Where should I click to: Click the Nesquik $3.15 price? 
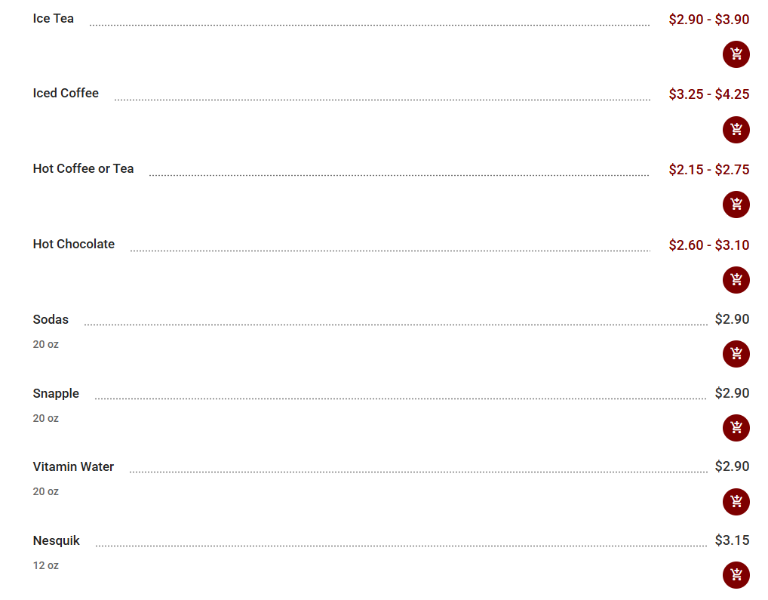click(x=732, y=540)
